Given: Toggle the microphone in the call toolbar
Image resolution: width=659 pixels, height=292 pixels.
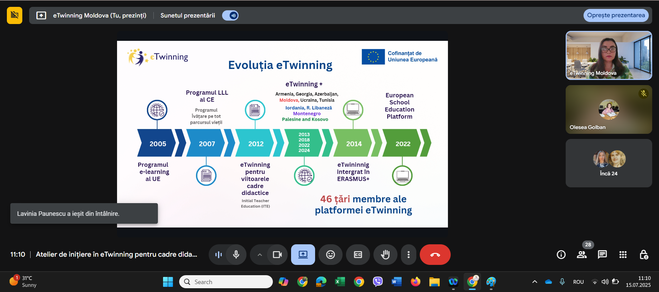Looking at the screenshot, I should [x=236, y=255].
